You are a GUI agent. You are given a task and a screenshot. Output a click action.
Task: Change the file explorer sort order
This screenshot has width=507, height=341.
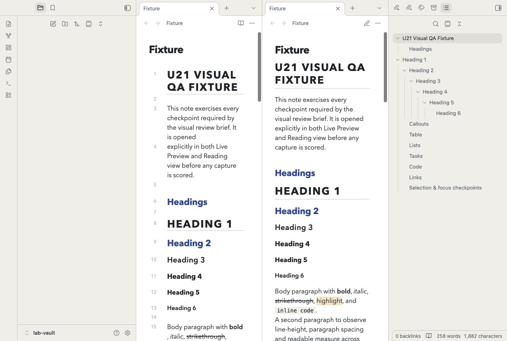coord(77,24)
